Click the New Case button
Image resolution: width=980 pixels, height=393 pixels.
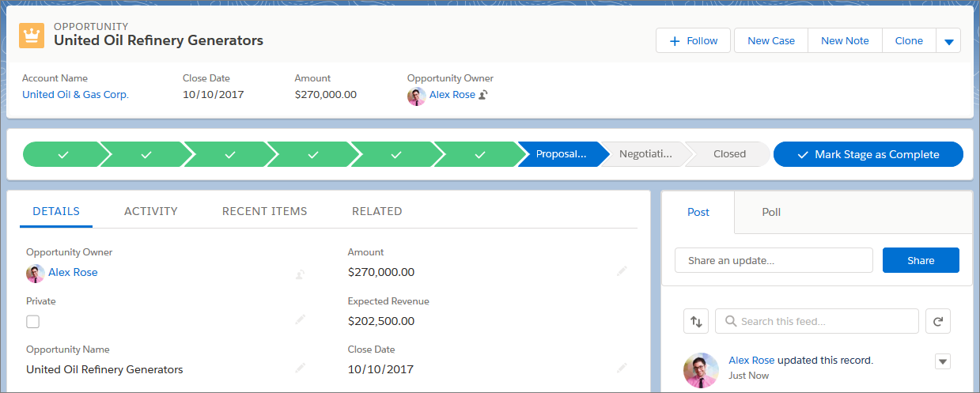tap(771, 41)
